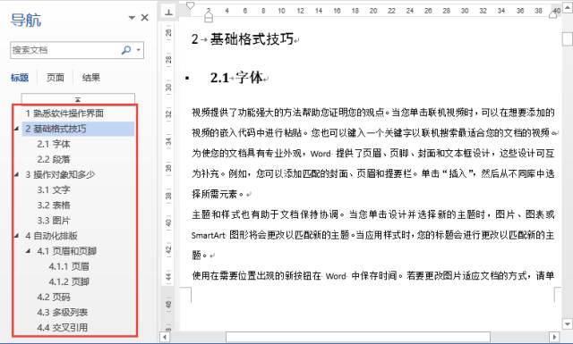The image size is (573, 344).
Task: Click the horizontal scrollbar thumb
Action: tap(358, 336)
